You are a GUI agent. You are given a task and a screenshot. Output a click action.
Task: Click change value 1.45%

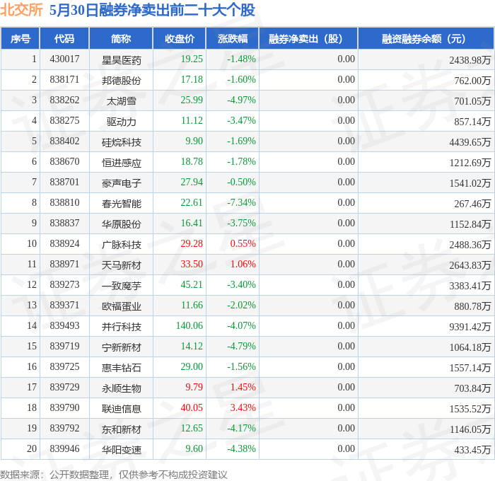tap(243, 388)
